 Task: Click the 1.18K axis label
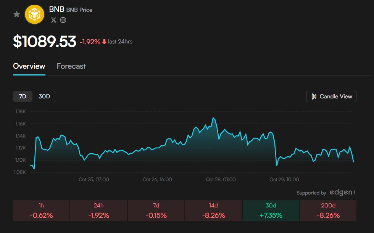tap(21, 111)
